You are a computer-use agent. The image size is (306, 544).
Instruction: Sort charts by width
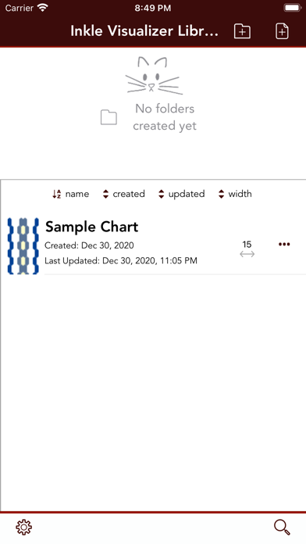coord(235,194)
